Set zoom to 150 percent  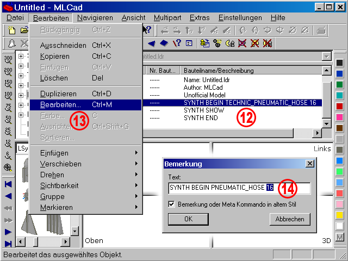(x=8, y=83)
